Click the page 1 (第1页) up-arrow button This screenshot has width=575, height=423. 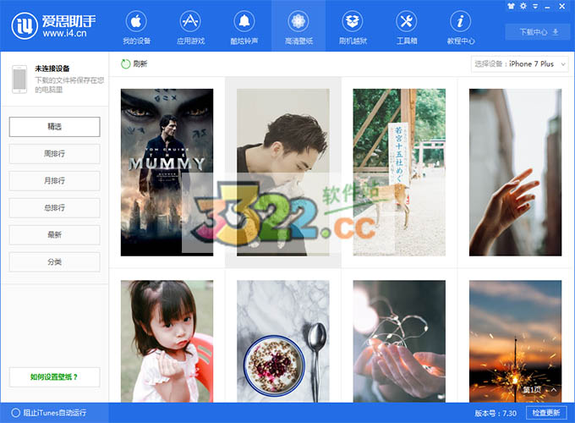pos(553,390)
